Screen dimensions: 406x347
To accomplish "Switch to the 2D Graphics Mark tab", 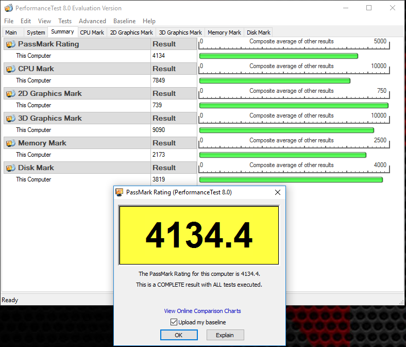I will click(x=131, y=32).
